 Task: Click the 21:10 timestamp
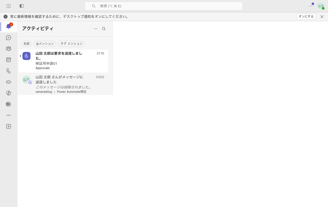point(100,53)
